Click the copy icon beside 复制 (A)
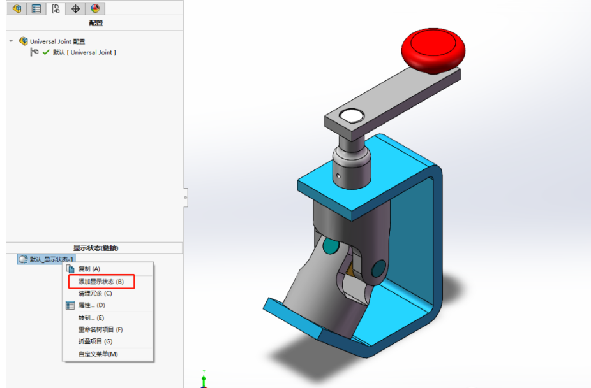Image resolution: width=591 pixels, height=388 pixels. coord(71,269)
